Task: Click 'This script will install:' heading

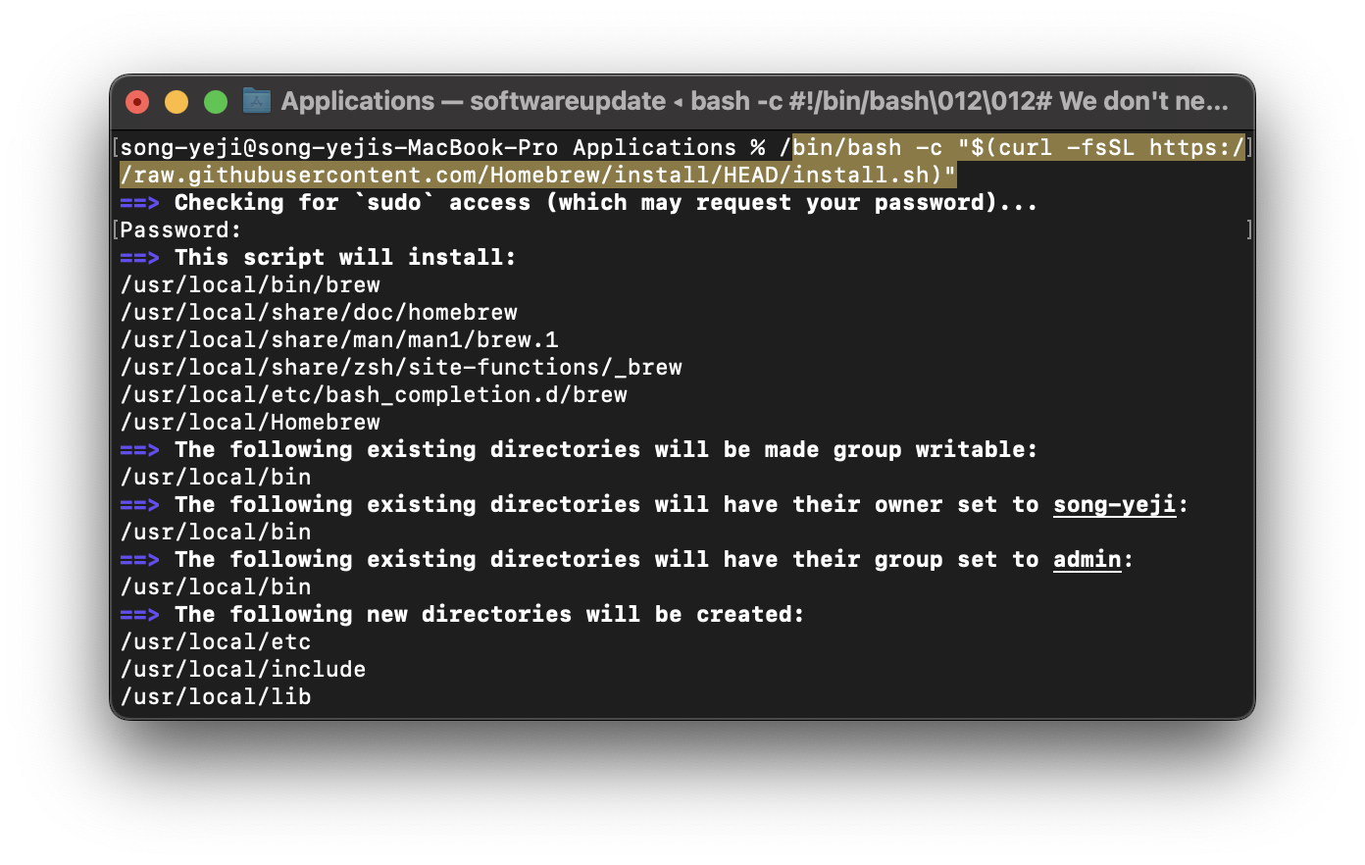Action: pos(319,257)
